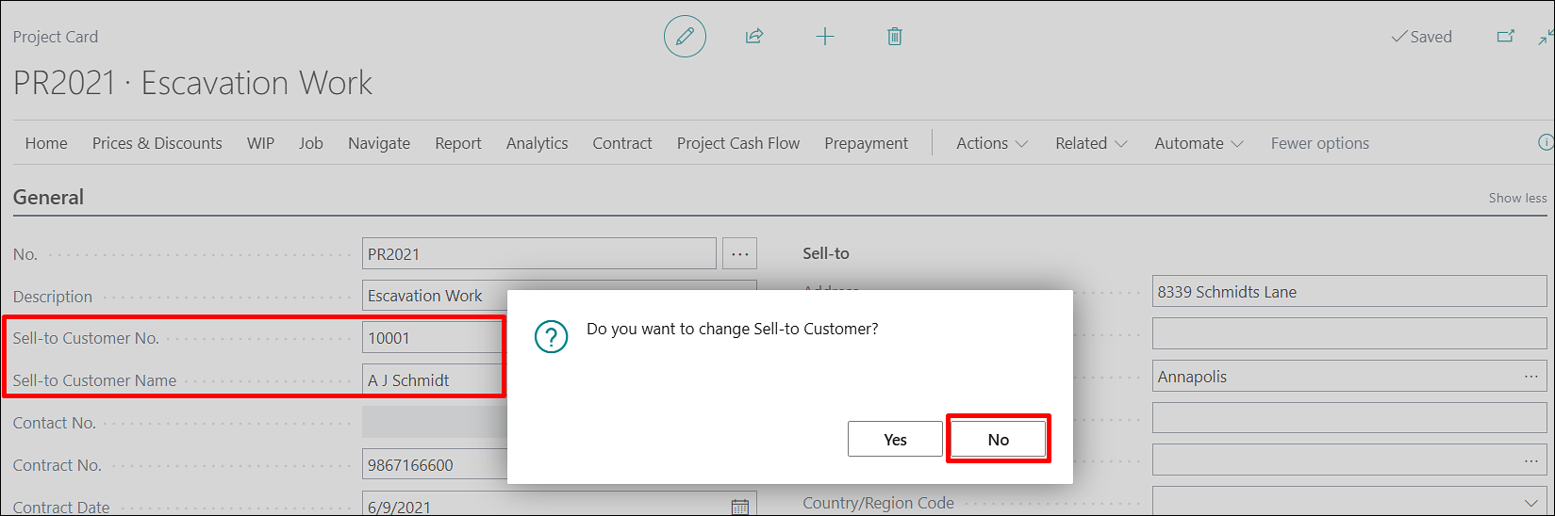The width and height of the screenshot is (1555, 516).
Task: Click the title PR2021 · Escavation Work
Action: pyautogui.click(x=192, y=83)
